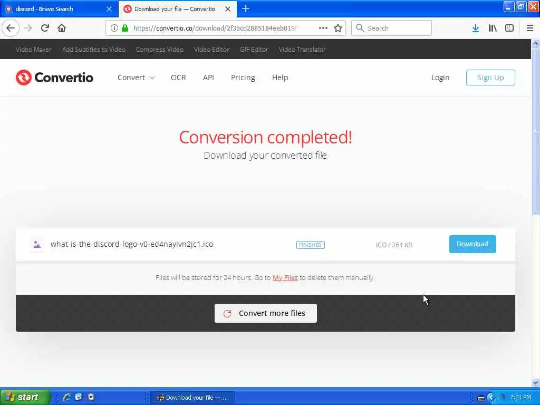Open the OCR page

(x=178, y=78)
